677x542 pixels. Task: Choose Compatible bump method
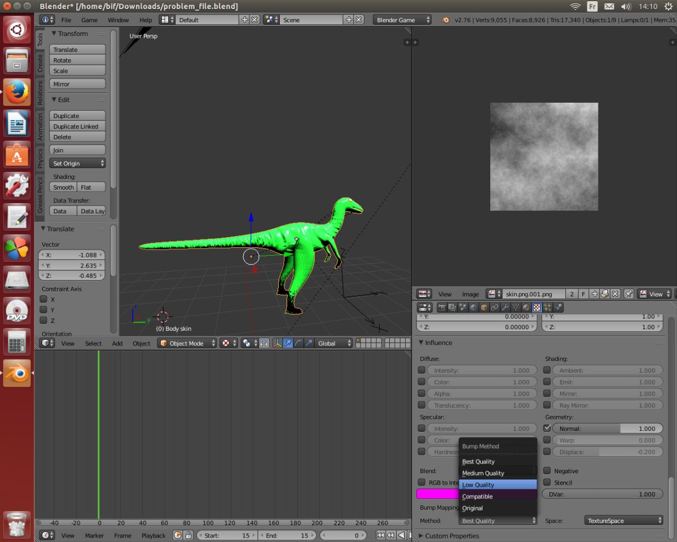click(498, 496)
